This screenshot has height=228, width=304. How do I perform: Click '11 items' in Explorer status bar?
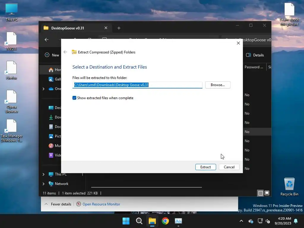[49, 193]
